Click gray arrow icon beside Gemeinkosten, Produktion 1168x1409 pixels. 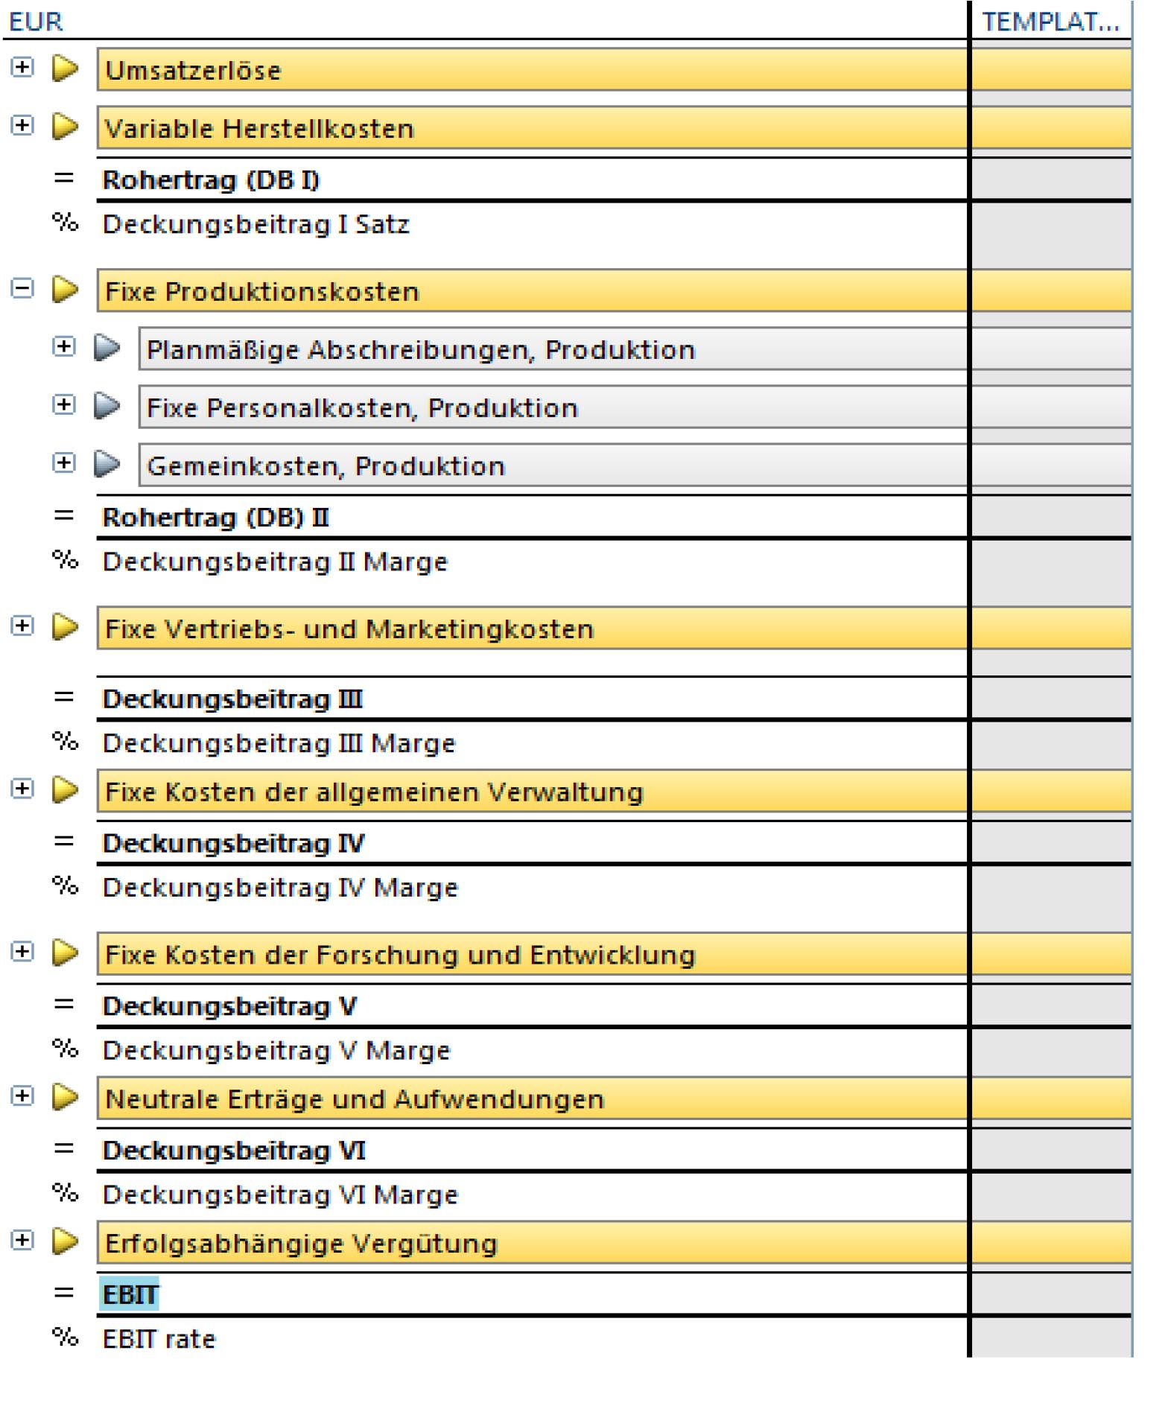tap(107, 464)
